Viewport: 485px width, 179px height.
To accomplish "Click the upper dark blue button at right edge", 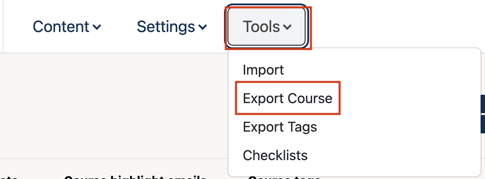I will click(482, 104).
